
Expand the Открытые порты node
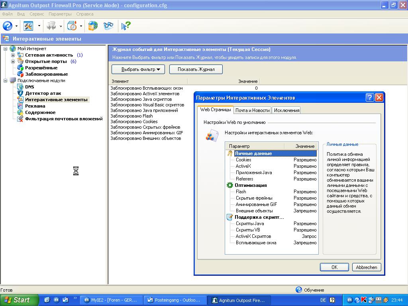[x=13, y=61]
